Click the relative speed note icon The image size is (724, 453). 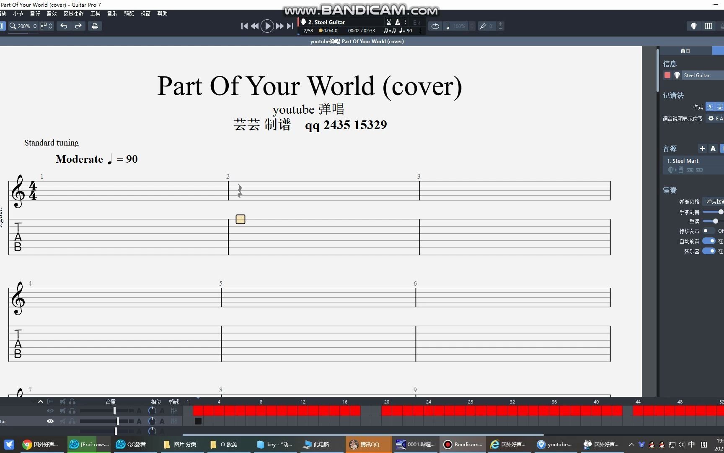pos(448,26)
